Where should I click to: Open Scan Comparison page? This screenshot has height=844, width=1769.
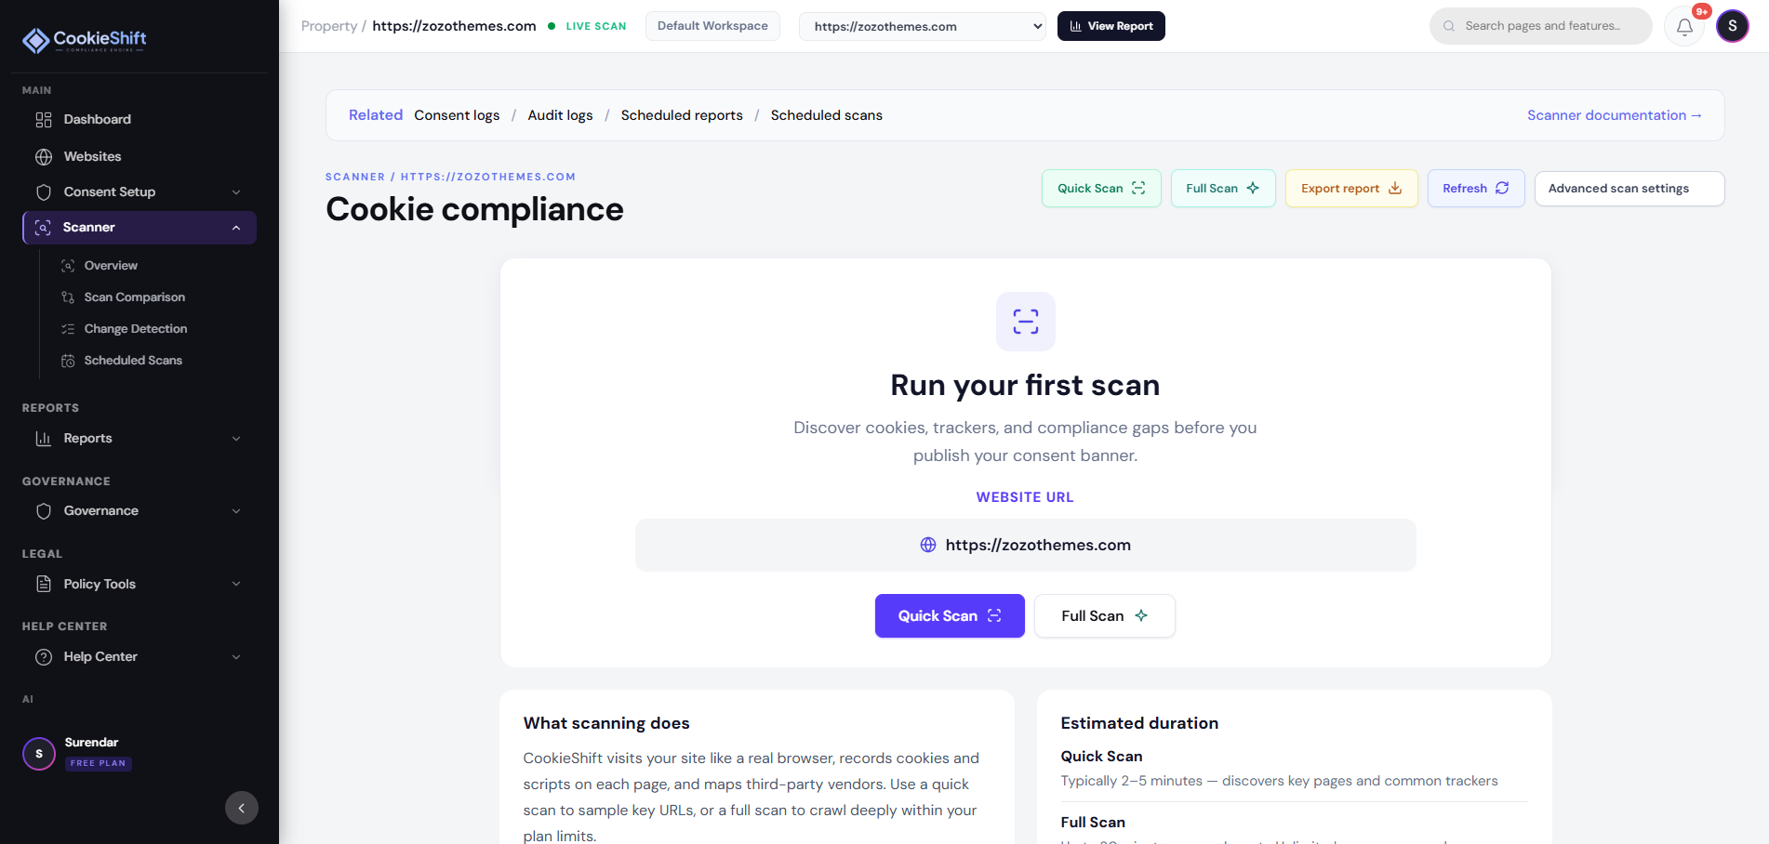click(135, 297)
